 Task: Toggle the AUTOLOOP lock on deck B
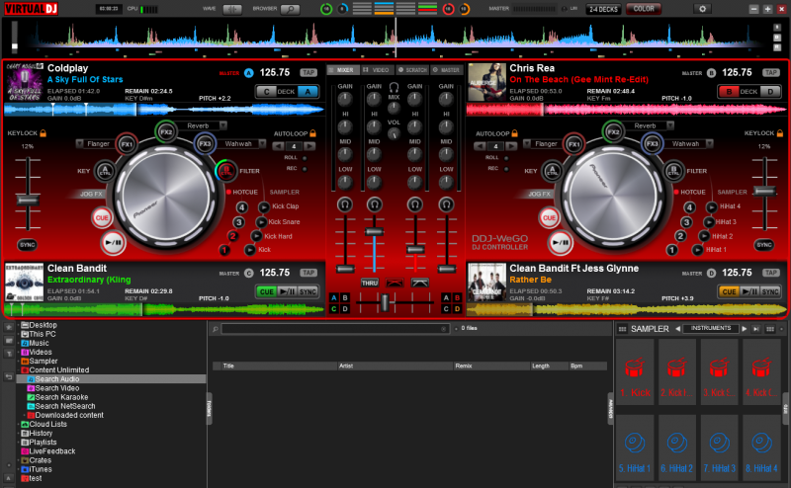[x=514, y=133]
